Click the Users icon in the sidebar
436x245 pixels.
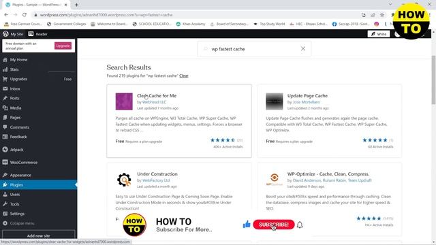(5, 195)
